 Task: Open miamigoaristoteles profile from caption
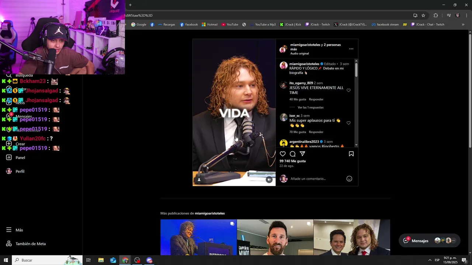coord(304,64)
